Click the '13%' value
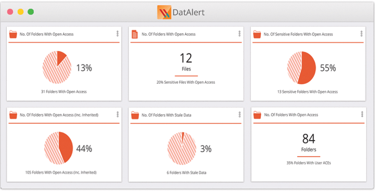 click(x=84, y=68)
